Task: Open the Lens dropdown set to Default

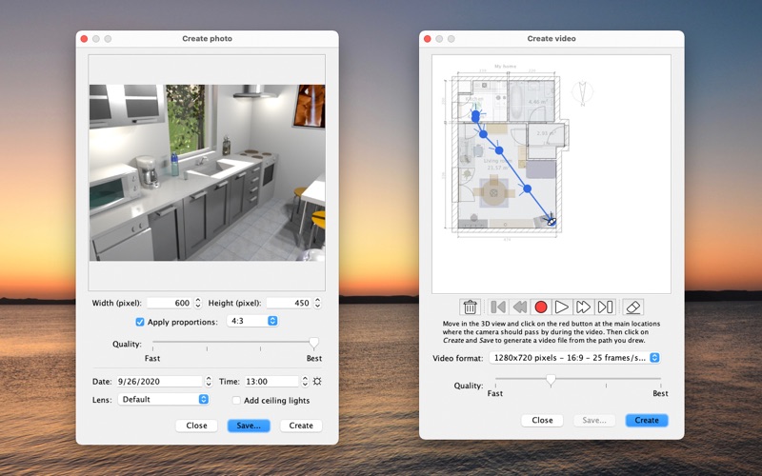Action: pos(163,400)
